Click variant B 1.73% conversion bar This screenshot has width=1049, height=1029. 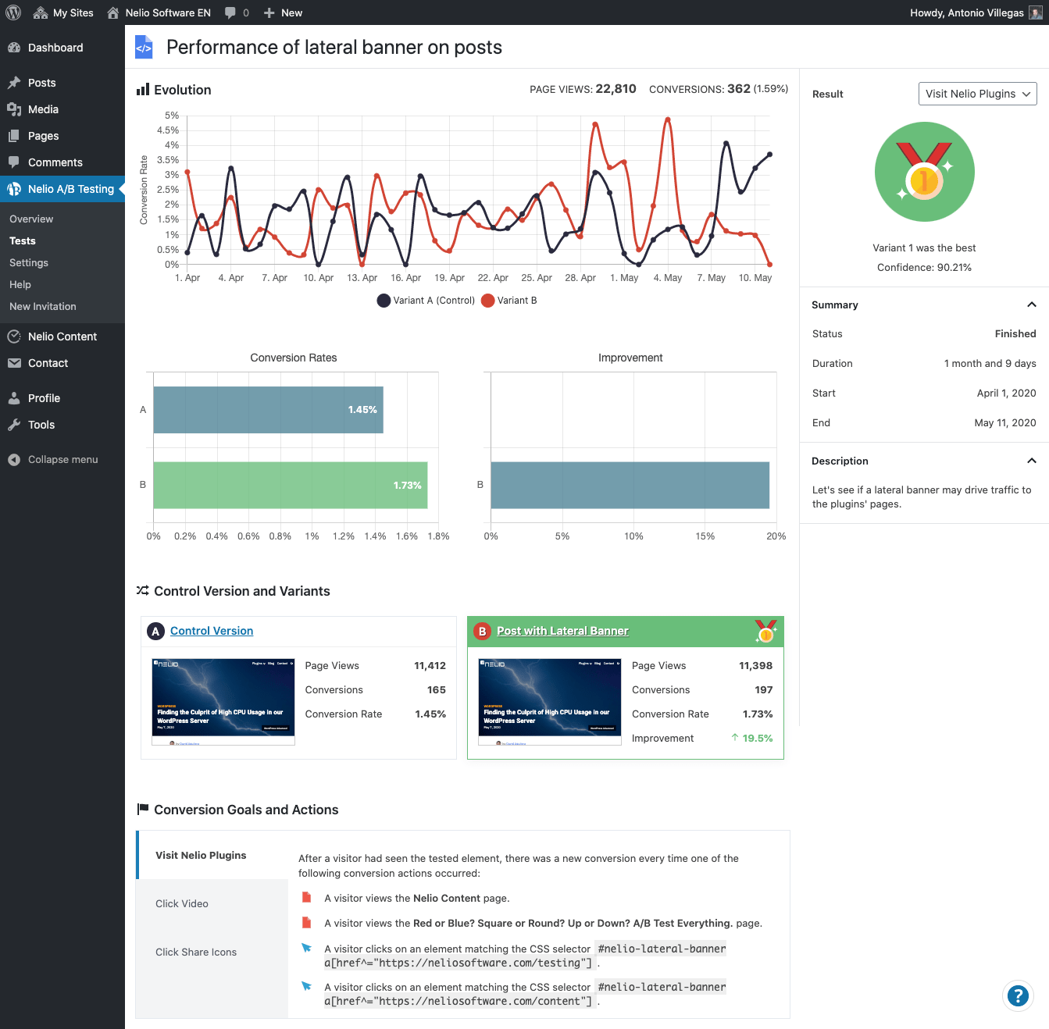pos(291,486)
